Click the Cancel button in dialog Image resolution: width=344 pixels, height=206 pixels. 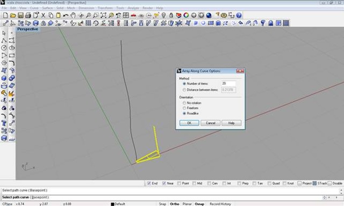pyautogui.click(x=210, y=123)
